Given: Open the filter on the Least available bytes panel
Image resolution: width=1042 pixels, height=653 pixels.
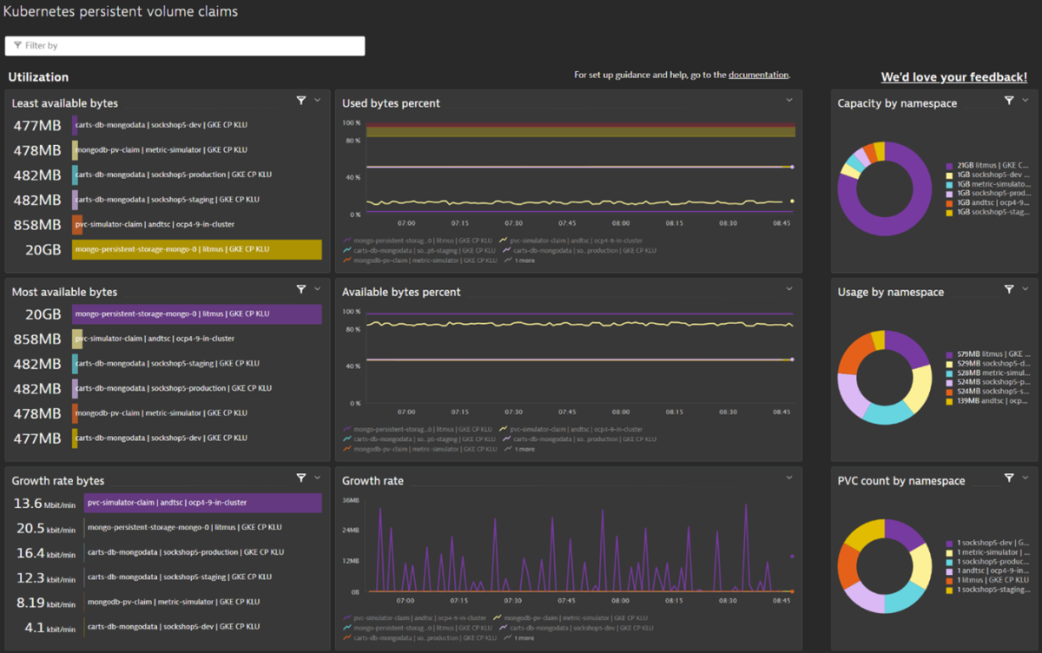Looking at the screenshot, I should [301, 100].
